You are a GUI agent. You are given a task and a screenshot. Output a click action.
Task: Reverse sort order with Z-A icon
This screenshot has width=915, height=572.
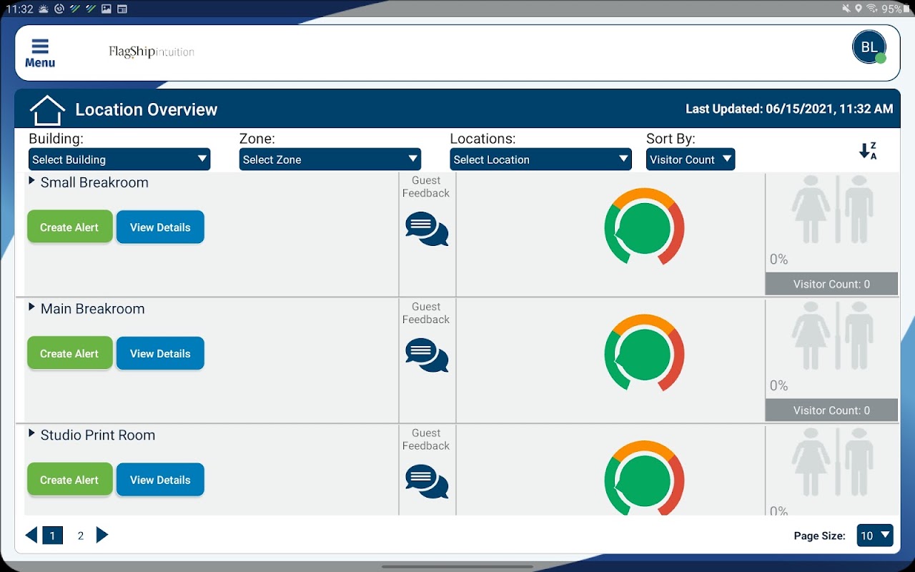click(868, 151)
